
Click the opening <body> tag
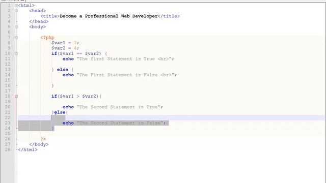click(x=37, y=27)
